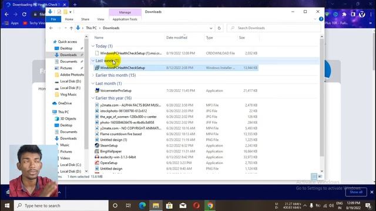
Task: Refresh the Downloads folder view
Action: pos(219,28)
